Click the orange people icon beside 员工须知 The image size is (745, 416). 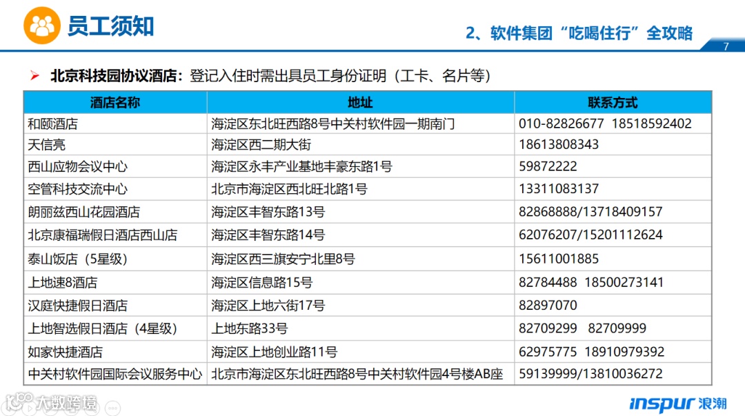coord(42,26)
